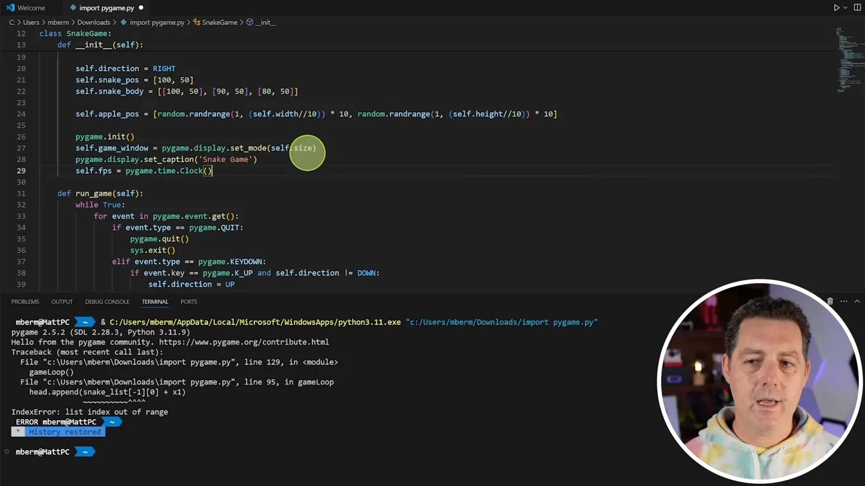Click the terminal command decoration circle

coord(6,451)
